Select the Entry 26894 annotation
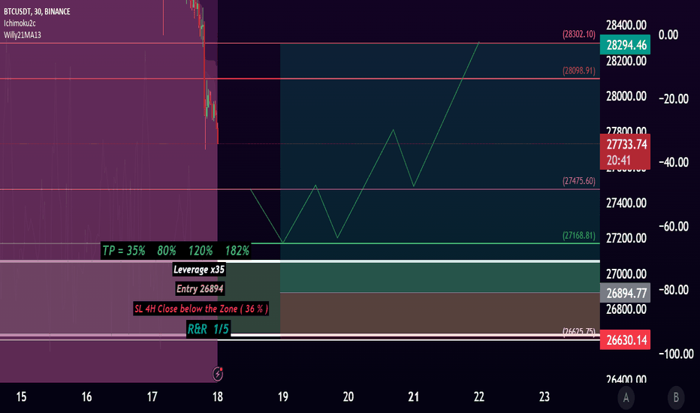700x413 pixels. pos(200,289)
